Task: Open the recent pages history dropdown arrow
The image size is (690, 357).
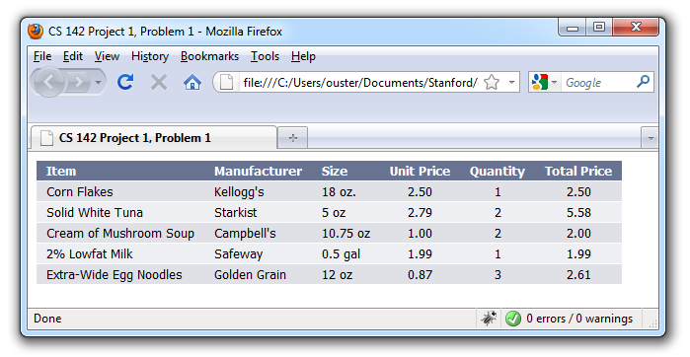Action: (x=98, y=82)
